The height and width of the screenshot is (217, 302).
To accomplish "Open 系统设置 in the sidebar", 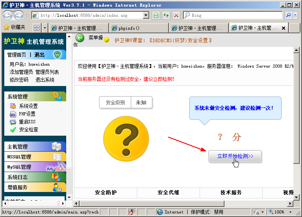I will [28, 106].
